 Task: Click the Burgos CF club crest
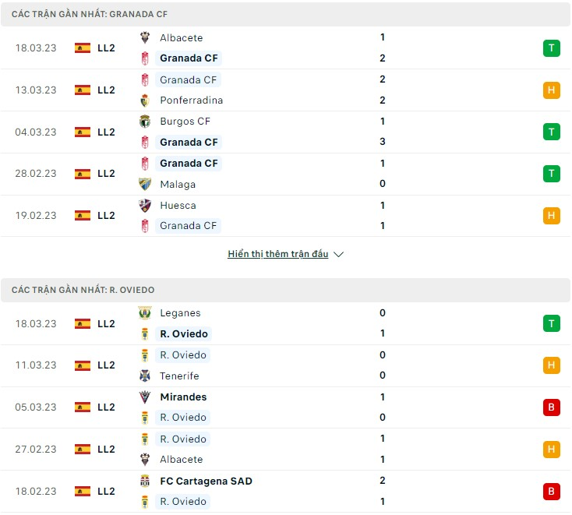145,122
